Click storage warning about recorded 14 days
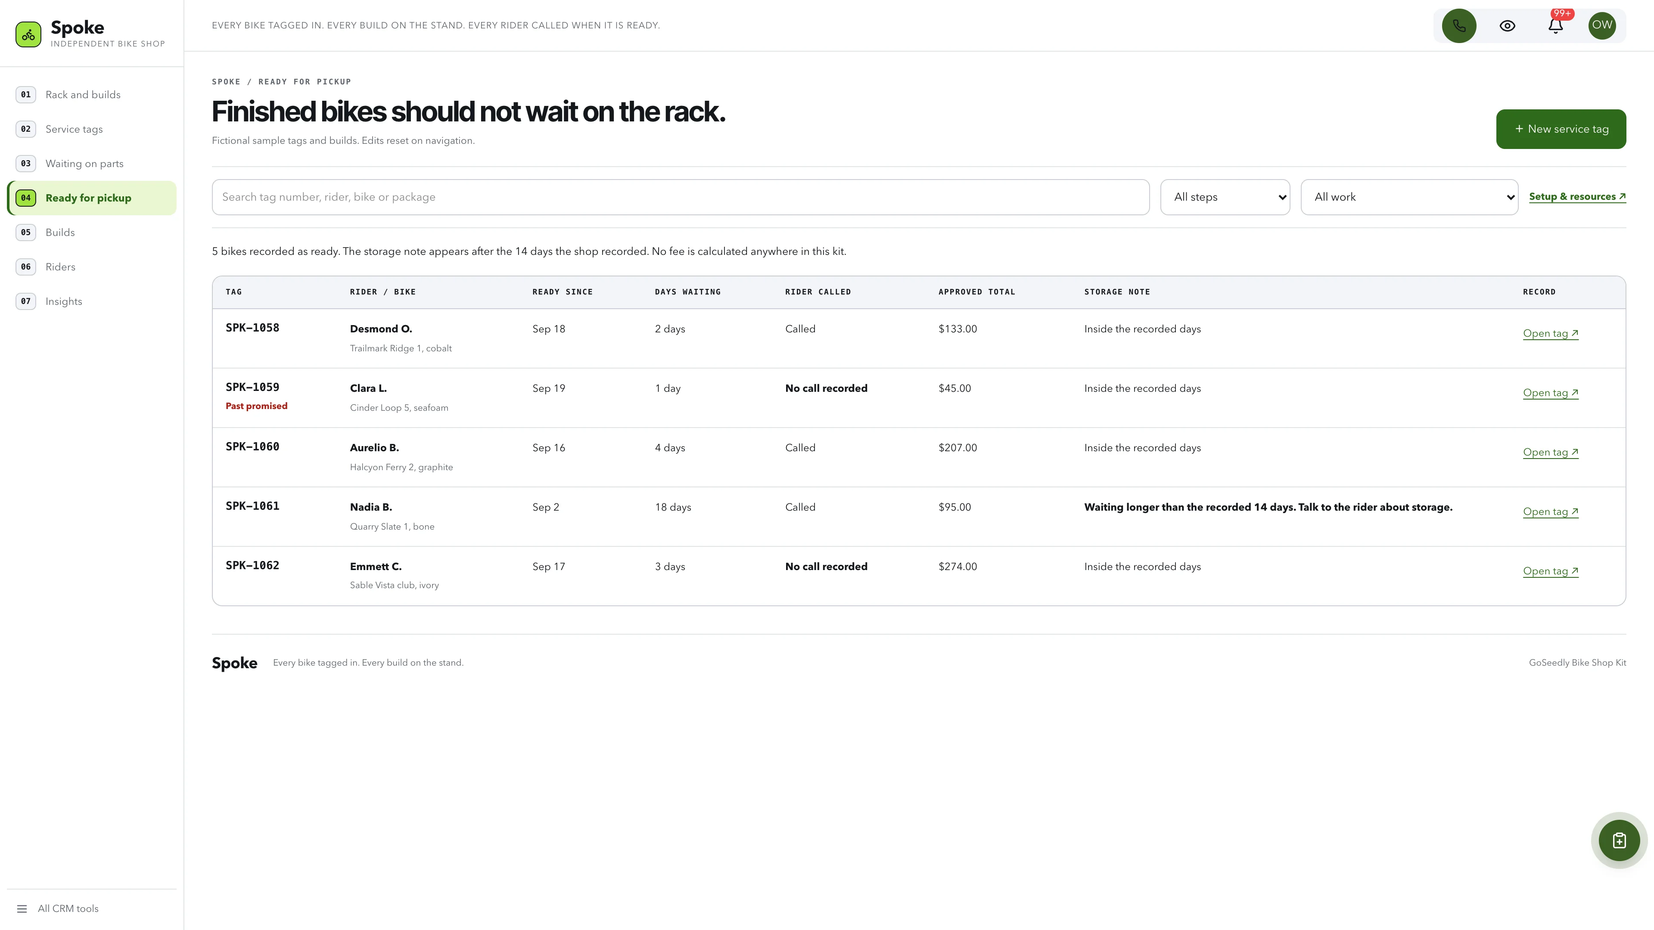This screenshot has height=930, width=1654. pos(1268,507)
